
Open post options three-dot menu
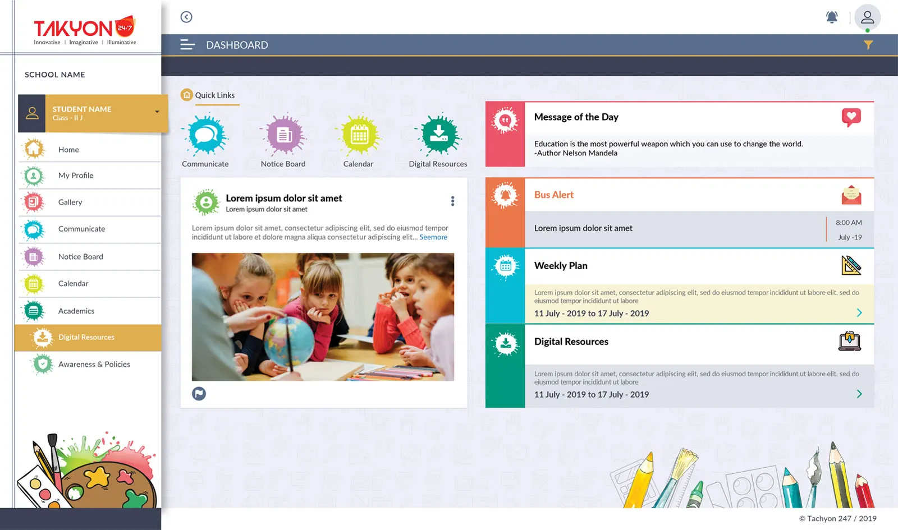(x=452, y=201)
